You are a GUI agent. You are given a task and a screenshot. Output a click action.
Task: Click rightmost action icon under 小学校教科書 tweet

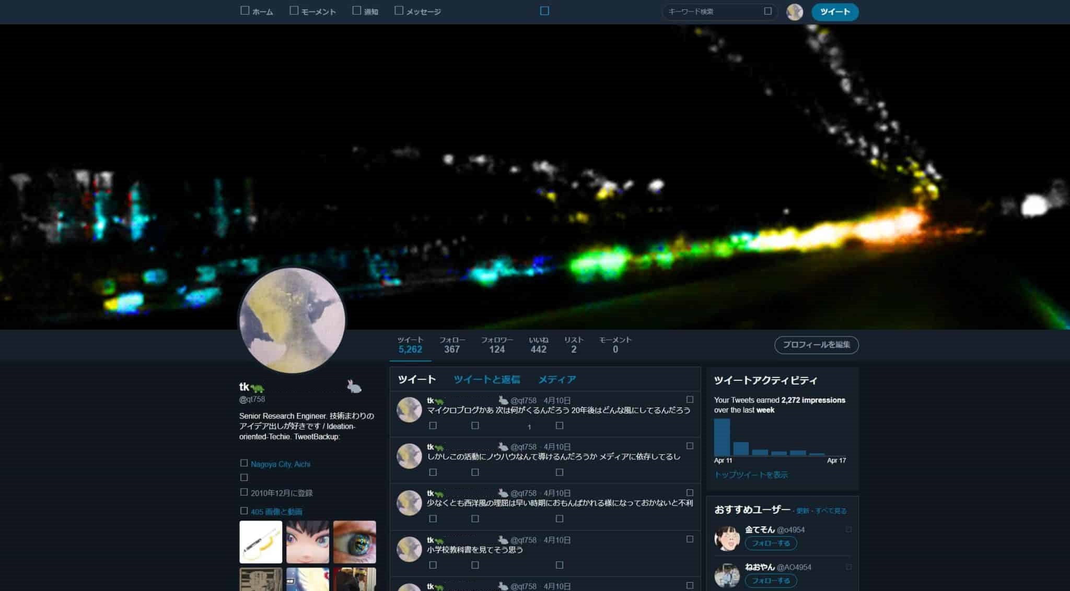[x=560, y=565]
